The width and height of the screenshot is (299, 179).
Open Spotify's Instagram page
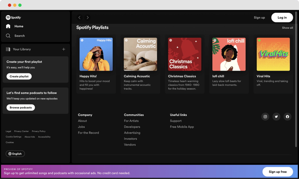pos(265,117)
